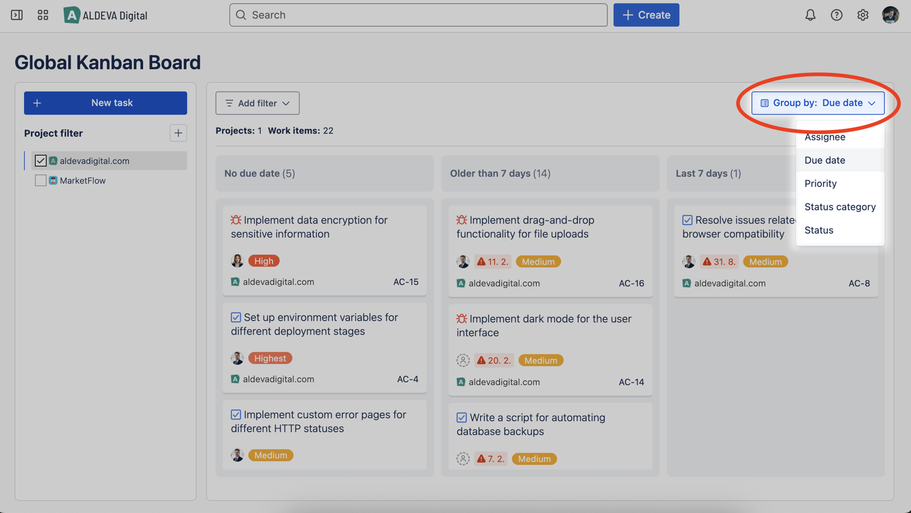The height and width of the screenshot is (513, 911).
Task: Click the blue Create button
Action: pyautogui.click(x=646, y=15)
